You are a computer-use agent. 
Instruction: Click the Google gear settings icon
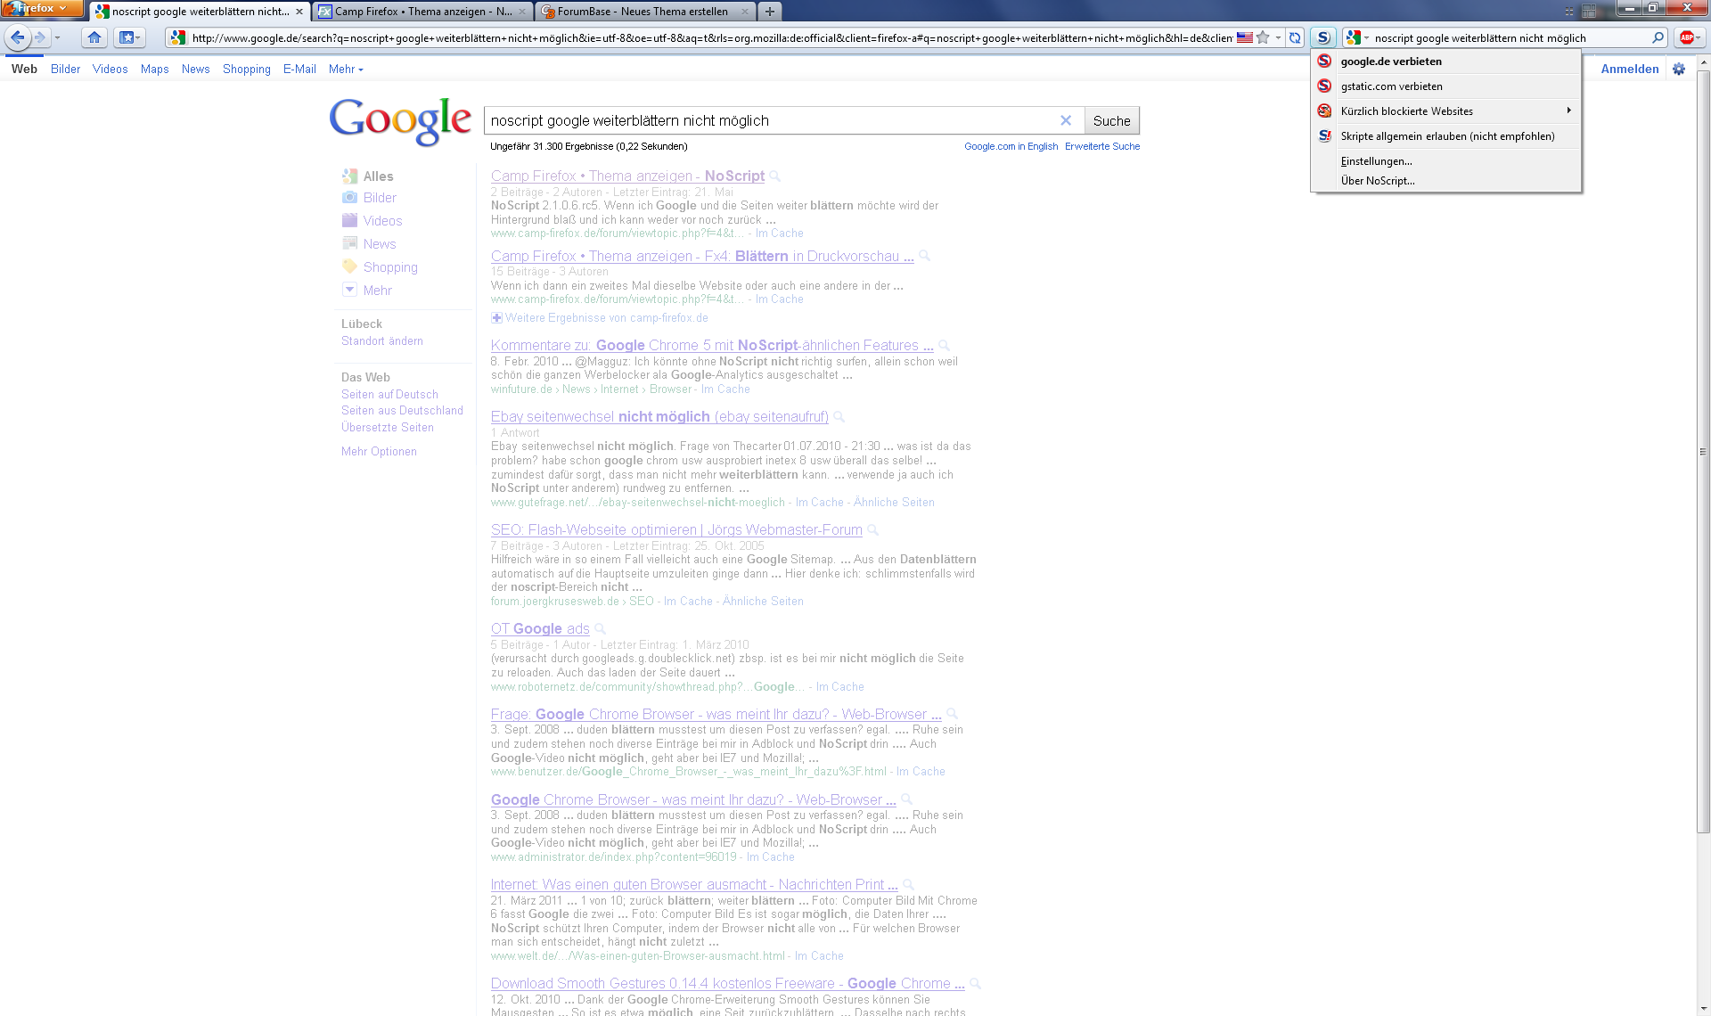(1679, 69)
